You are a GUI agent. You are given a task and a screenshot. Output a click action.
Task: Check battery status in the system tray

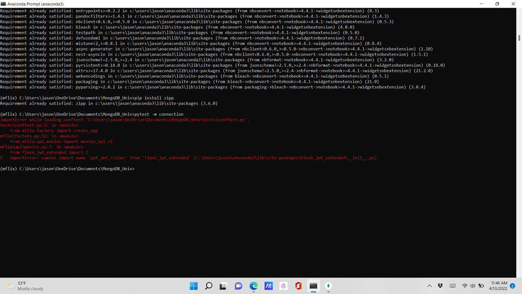coord(480,286)
